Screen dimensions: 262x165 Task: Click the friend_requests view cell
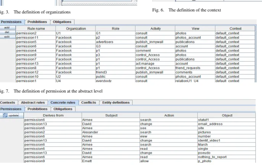pyautogui.click(x=195, y=68)
